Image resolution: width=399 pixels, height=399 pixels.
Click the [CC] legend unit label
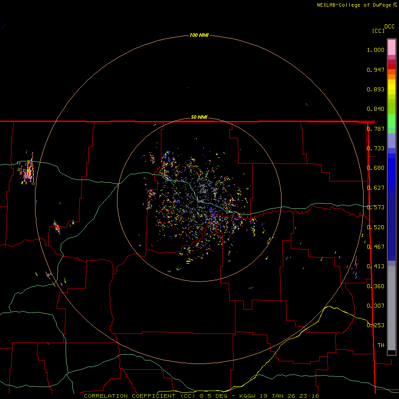pyautogui.click(x=378, y=31)
